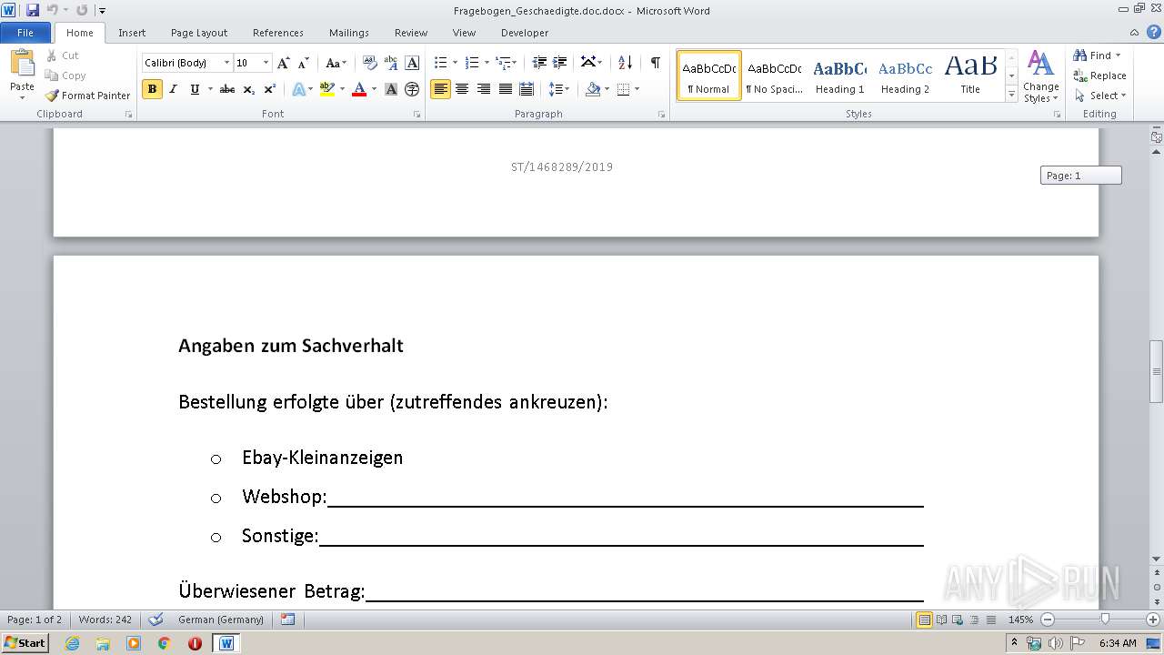This screenshot has height=655, width=1164.
Task: Open the Select dropdown in Editing
Action: (1099, 96)
